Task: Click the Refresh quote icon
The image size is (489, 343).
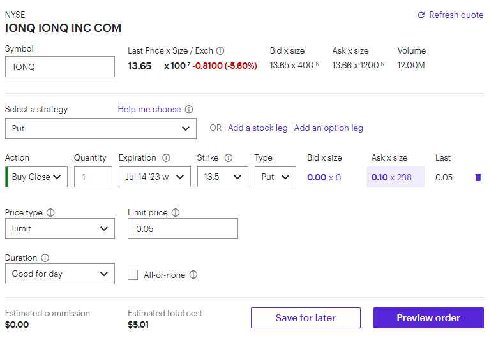Action: click(x=421, y=15)
